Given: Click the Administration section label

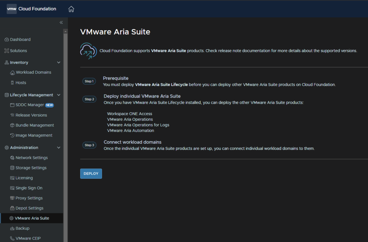Looking at the screenshot, I should (24, 148).
